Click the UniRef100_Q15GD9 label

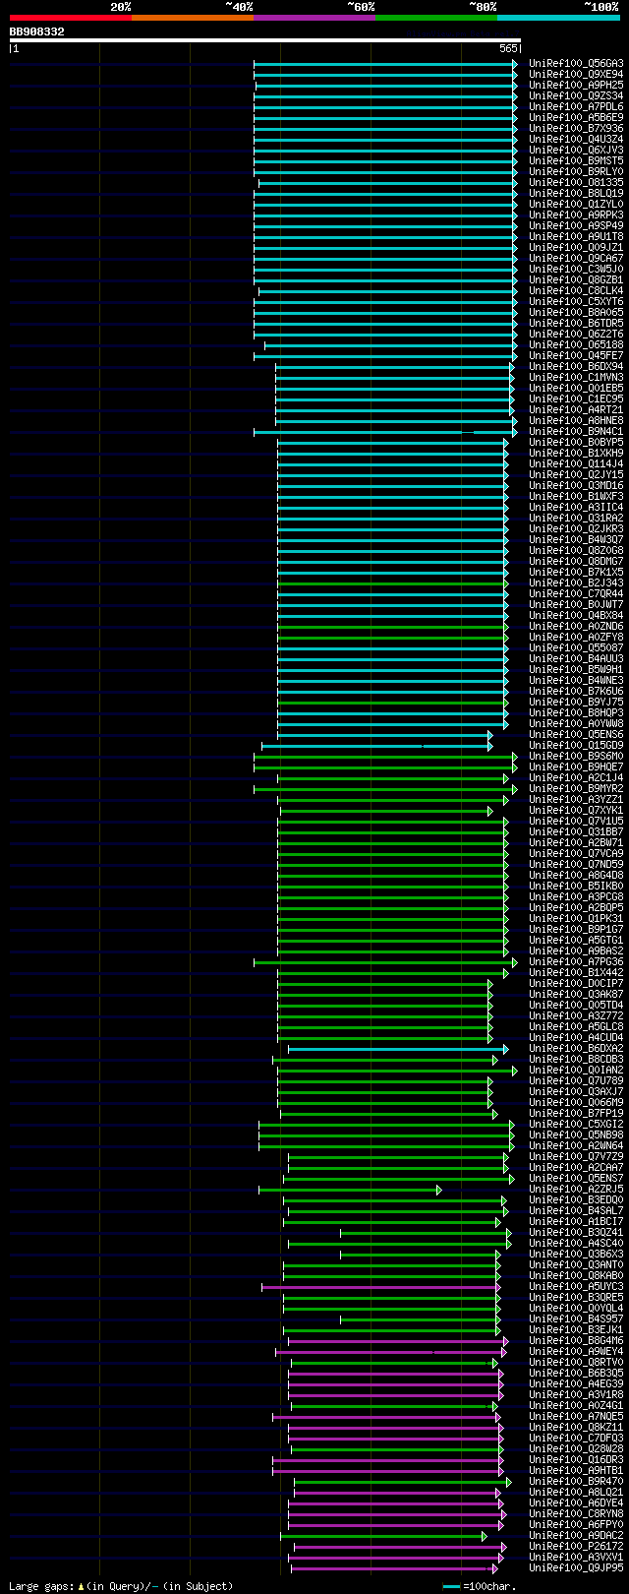pyautogui.click(x=576, y=745)
